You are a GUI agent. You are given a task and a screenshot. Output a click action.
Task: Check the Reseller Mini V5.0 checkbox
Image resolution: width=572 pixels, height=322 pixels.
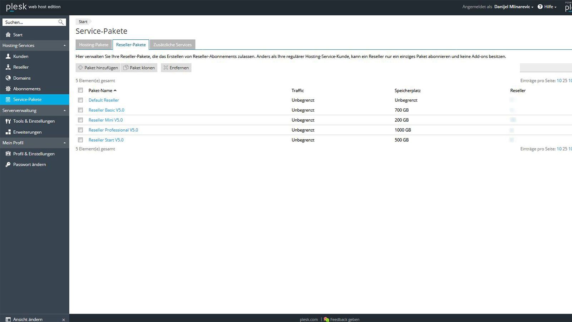[x=80, y=120]
